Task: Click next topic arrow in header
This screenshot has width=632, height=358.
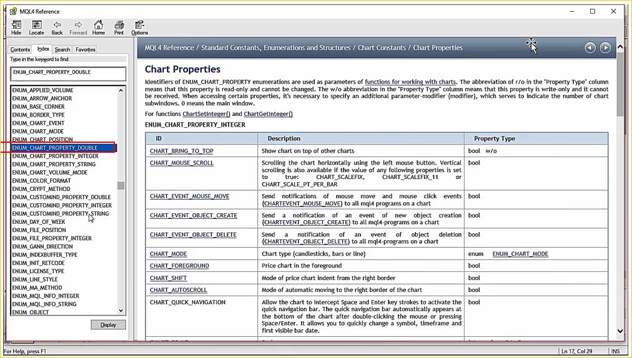Action: click(605, 47)
